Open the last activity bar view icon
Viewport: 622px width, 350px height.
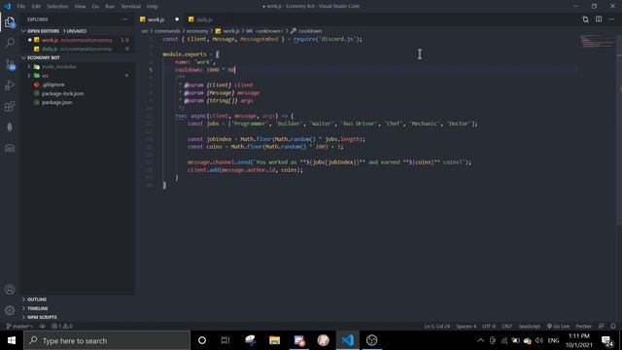pyautogui.click(x=10, y=149)
